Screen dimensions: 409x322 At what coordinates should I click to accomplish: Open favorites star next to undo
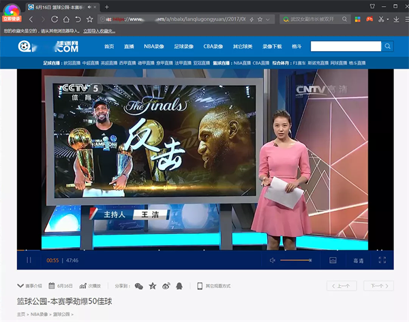[90, 19]
